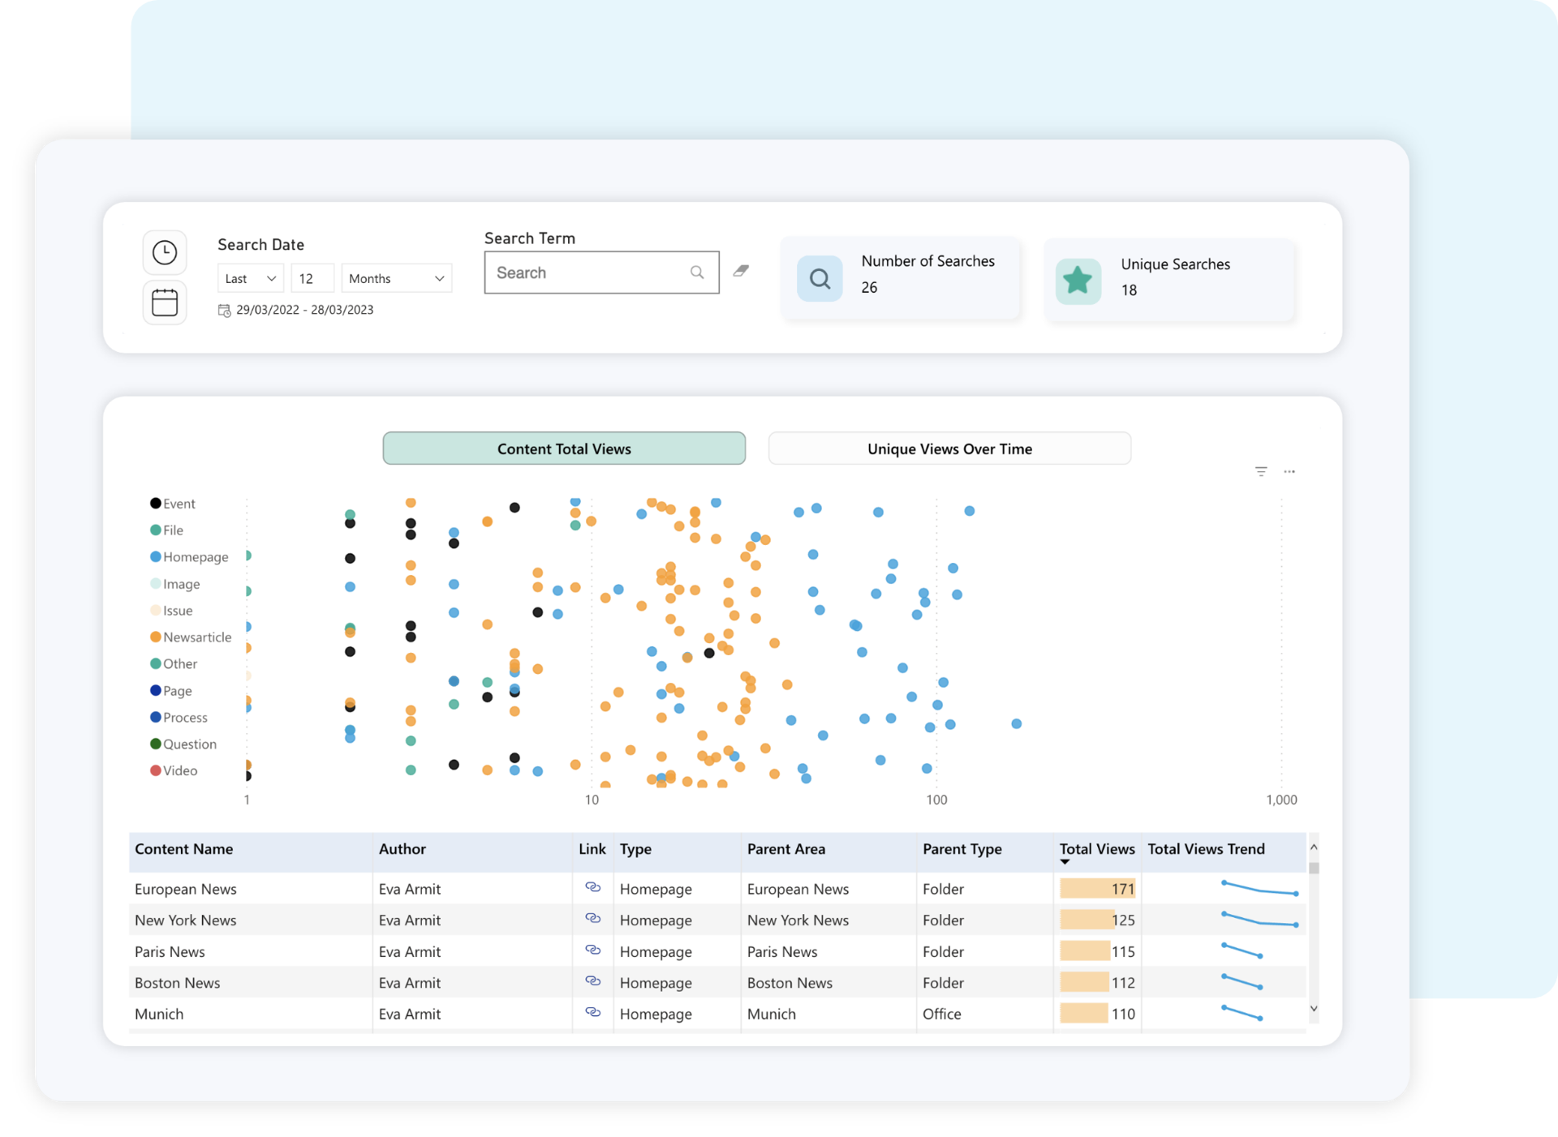This screenshot has height=1137, width=1558.
Task: Click the magnifier icon inside search box
Action: [697, 272]
